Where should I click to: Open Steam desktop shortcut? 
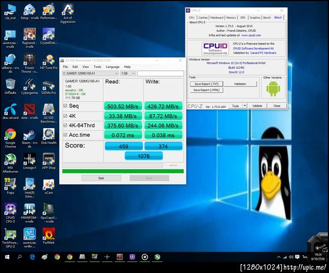pyautogui.click(x=30, y=138)
